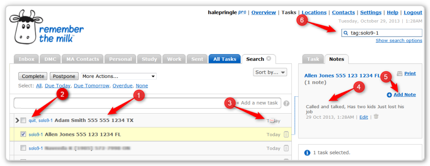
Task: Delete the note with the trash icon
Action: click(376, 117)
